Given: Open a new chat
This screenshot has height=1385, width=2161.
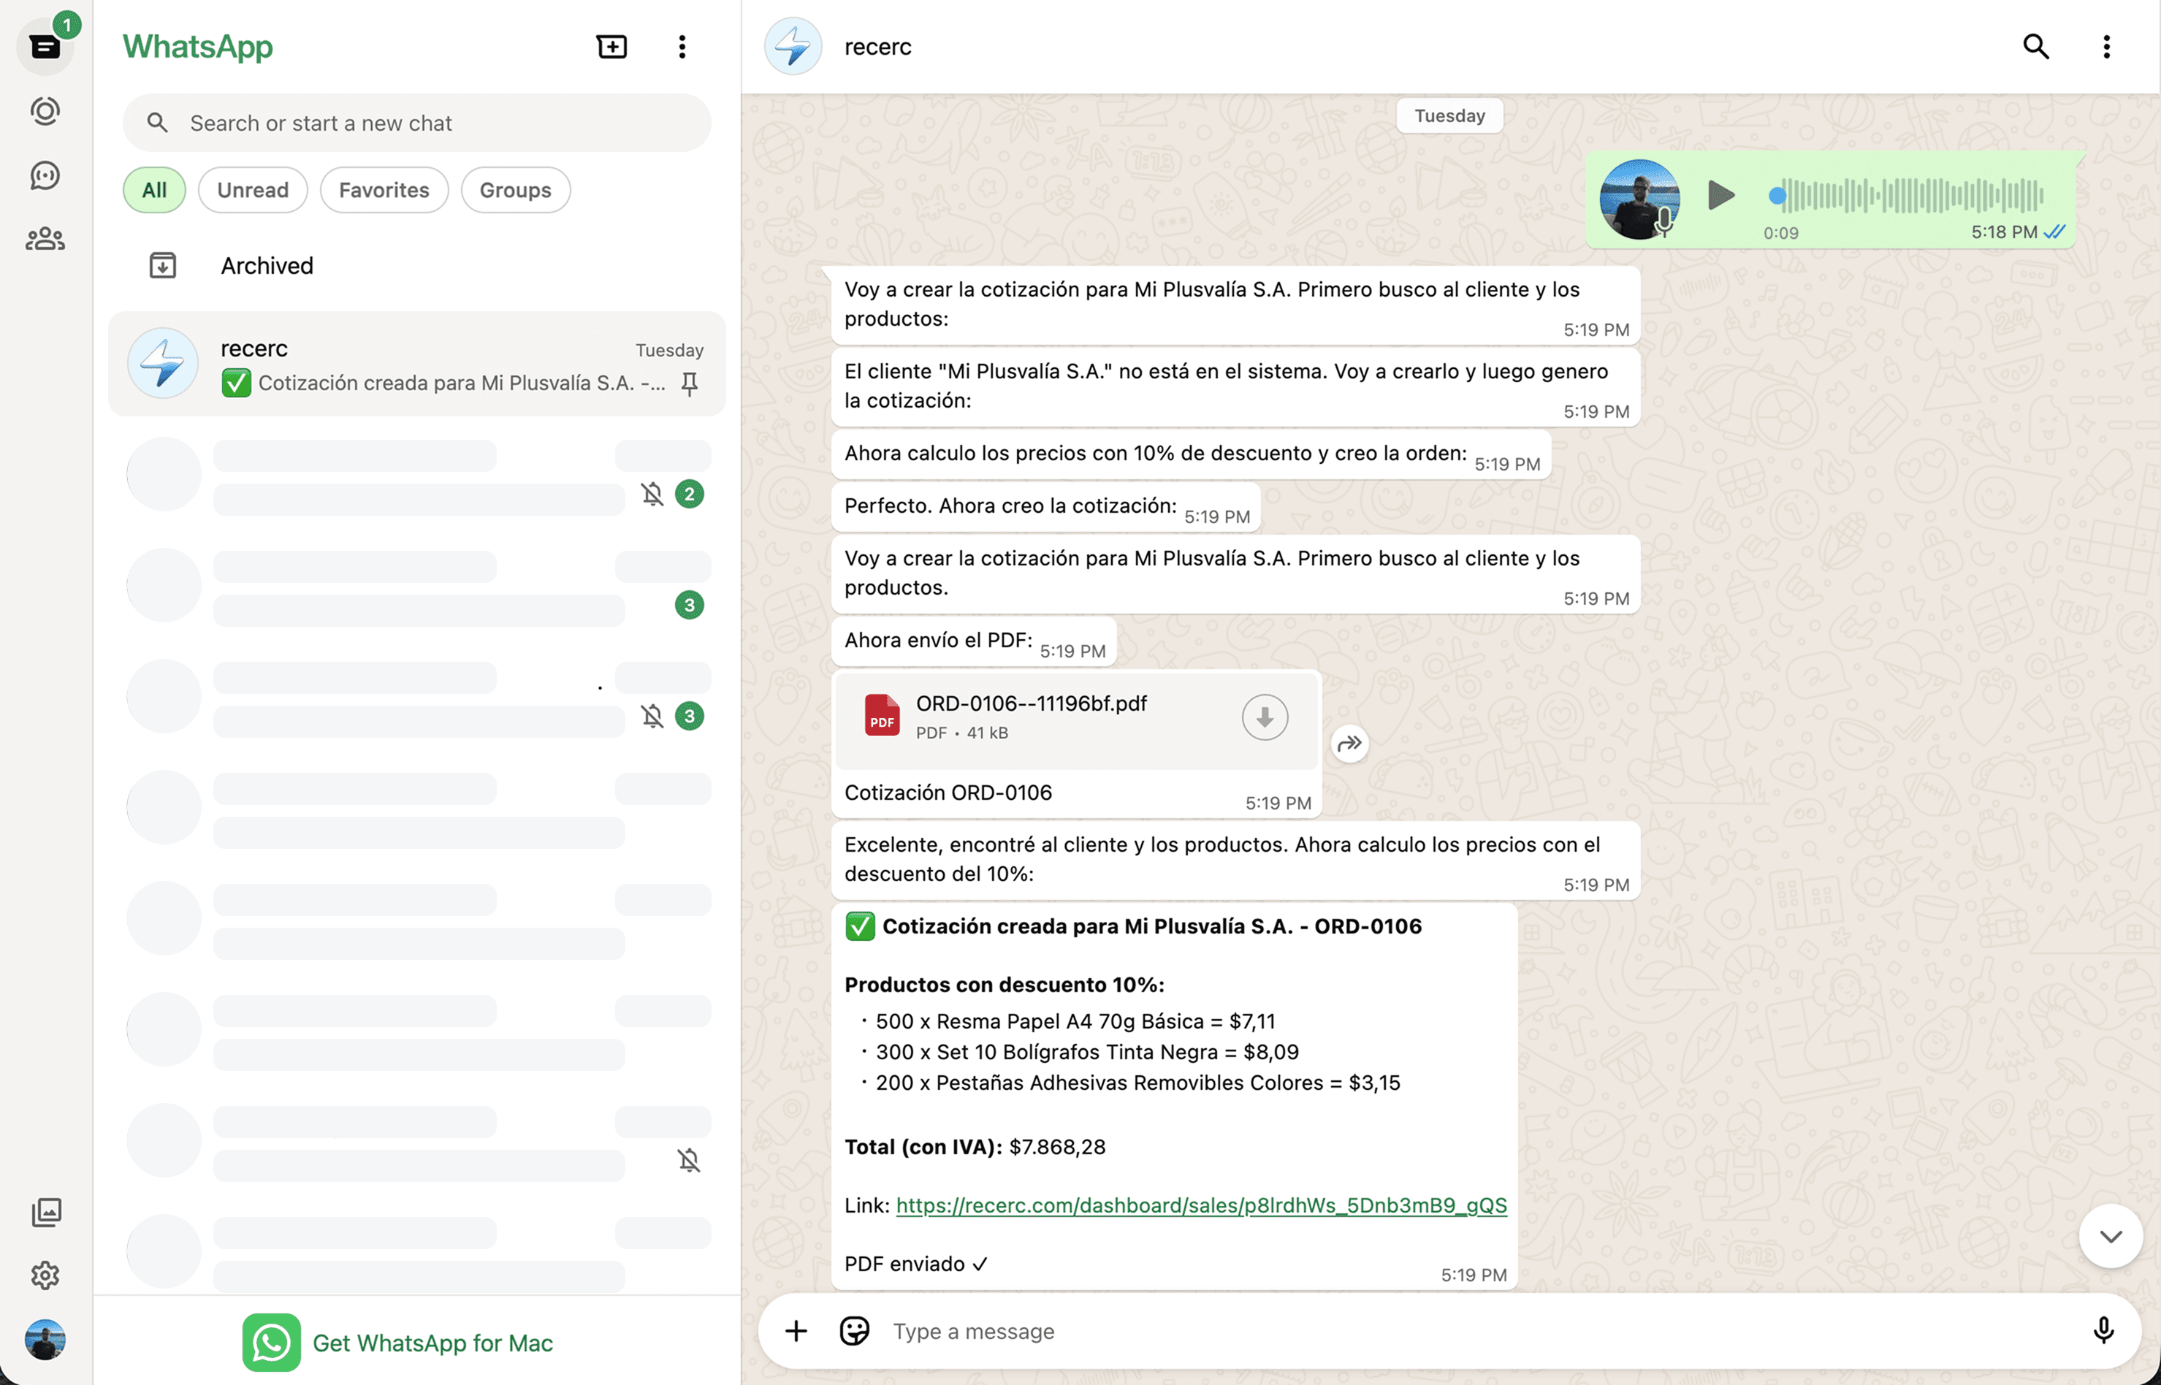Looking at the screenshot, I should coord(611,46).
